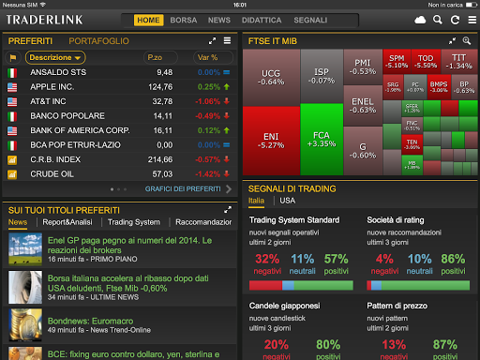Select the CRUDE OIL row name

click(52, 174)
